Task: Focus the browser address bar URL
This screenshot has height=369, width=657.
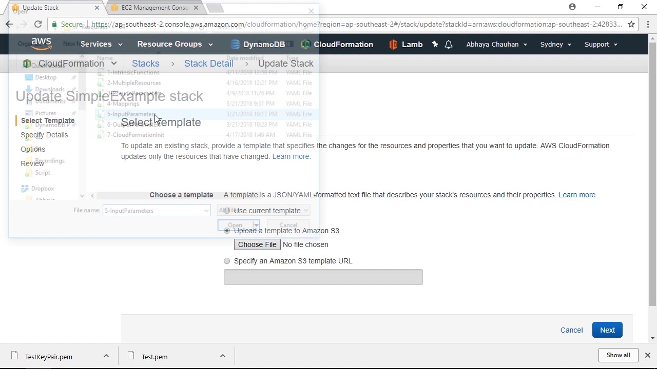Action: (x=357, y=24)
